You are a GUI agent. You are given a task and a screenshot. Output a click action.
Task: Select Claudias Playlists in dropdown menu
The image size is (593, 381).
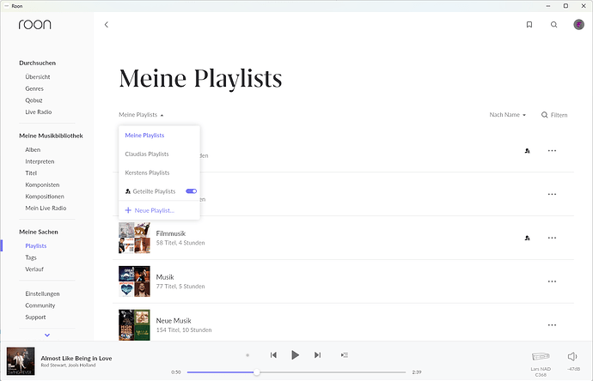click(x=147, y=154)
